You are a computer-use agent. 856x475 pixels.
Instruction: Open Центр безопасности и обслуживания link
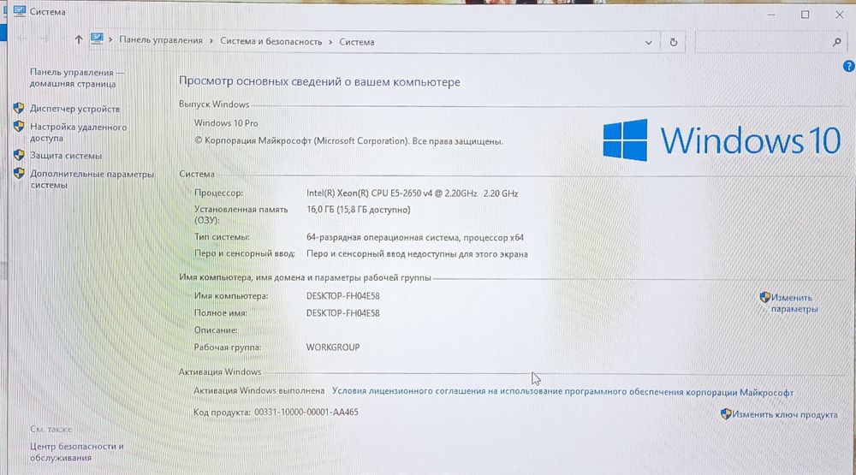[76, 452]
